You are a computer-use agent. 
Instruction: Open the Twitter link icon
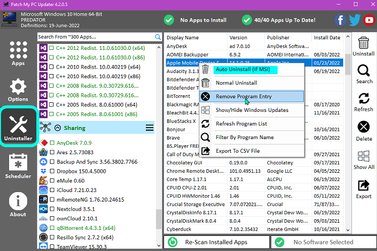pos(355,20)
